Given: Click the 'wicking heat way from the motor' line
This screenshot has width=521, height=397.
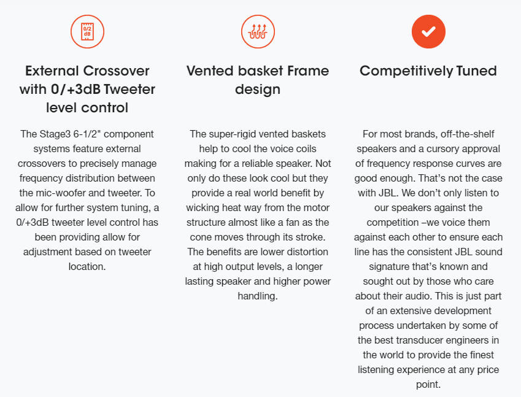Looking at the screenshot, I should [x=258, y=207].
